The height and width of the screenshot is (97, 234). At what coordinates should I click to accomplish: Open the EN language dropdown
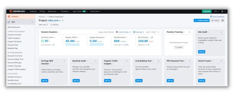[216, 11]
